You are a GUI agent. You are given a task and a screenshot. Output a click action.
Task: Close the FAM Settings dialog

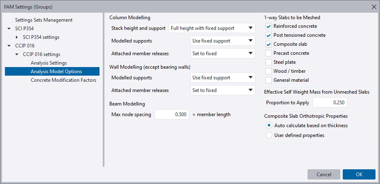click(373, 7)
